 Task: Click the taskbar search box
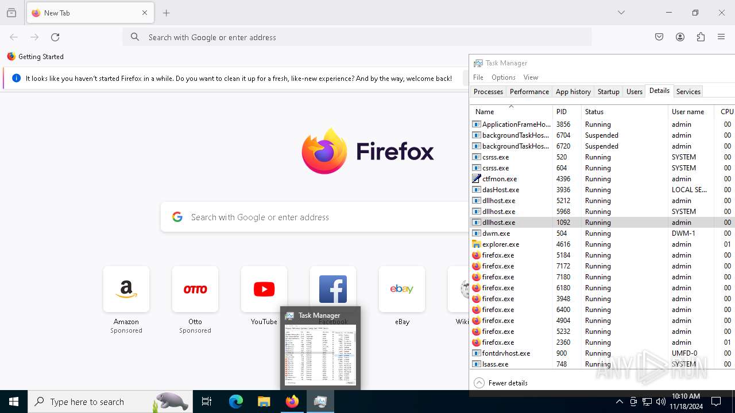(x=110, y=402)
